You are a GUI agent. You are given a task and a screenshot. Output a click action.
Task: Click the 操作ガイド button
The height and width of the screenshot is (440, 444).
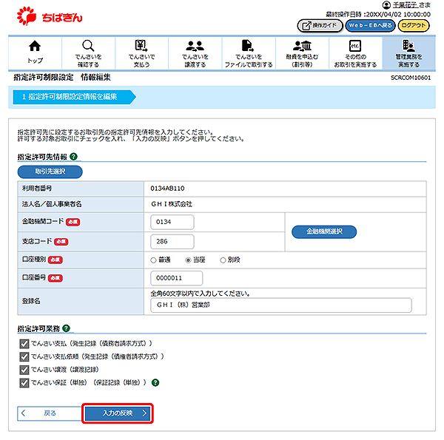320,26
